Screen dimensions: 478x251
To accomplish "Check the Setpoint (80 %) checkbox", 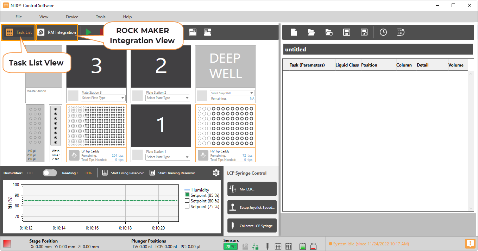I will pyautogui.click(x=187, y=201).
